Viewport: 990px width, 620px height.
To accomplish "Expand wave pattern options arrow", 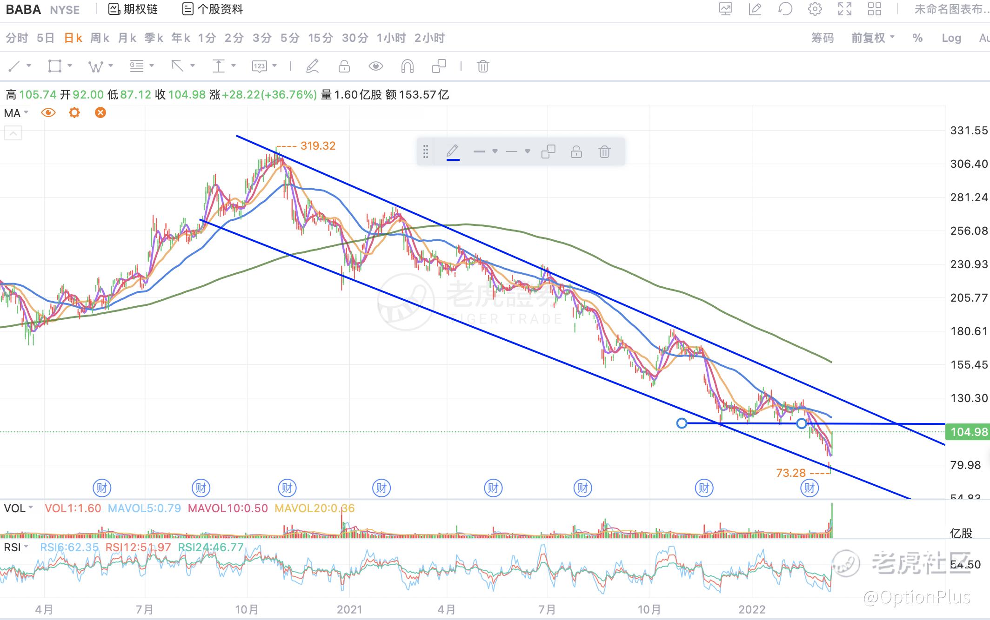I will click(111, 66).
